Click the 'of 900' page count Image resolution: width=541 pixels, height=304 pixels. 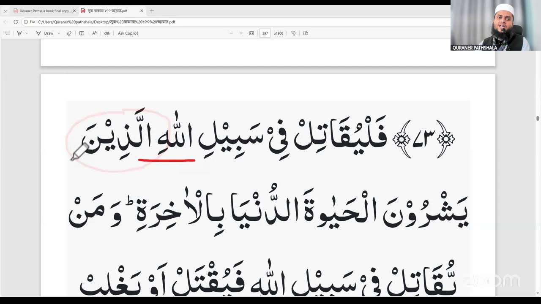click(279, 33)
